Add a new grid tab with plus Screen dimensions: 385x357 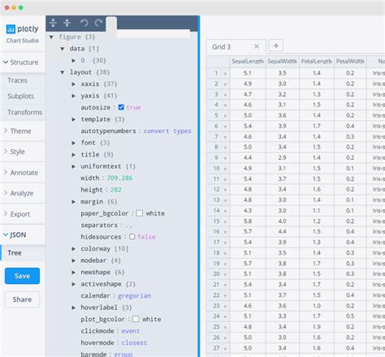coord(276,45)
